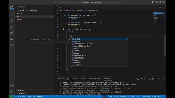Open the Search view in activity bar
Viewport: 175px width, 98px height.
12,14
